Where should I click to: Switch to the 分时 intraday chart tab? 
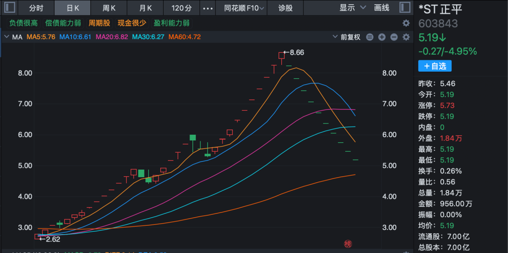36,8
